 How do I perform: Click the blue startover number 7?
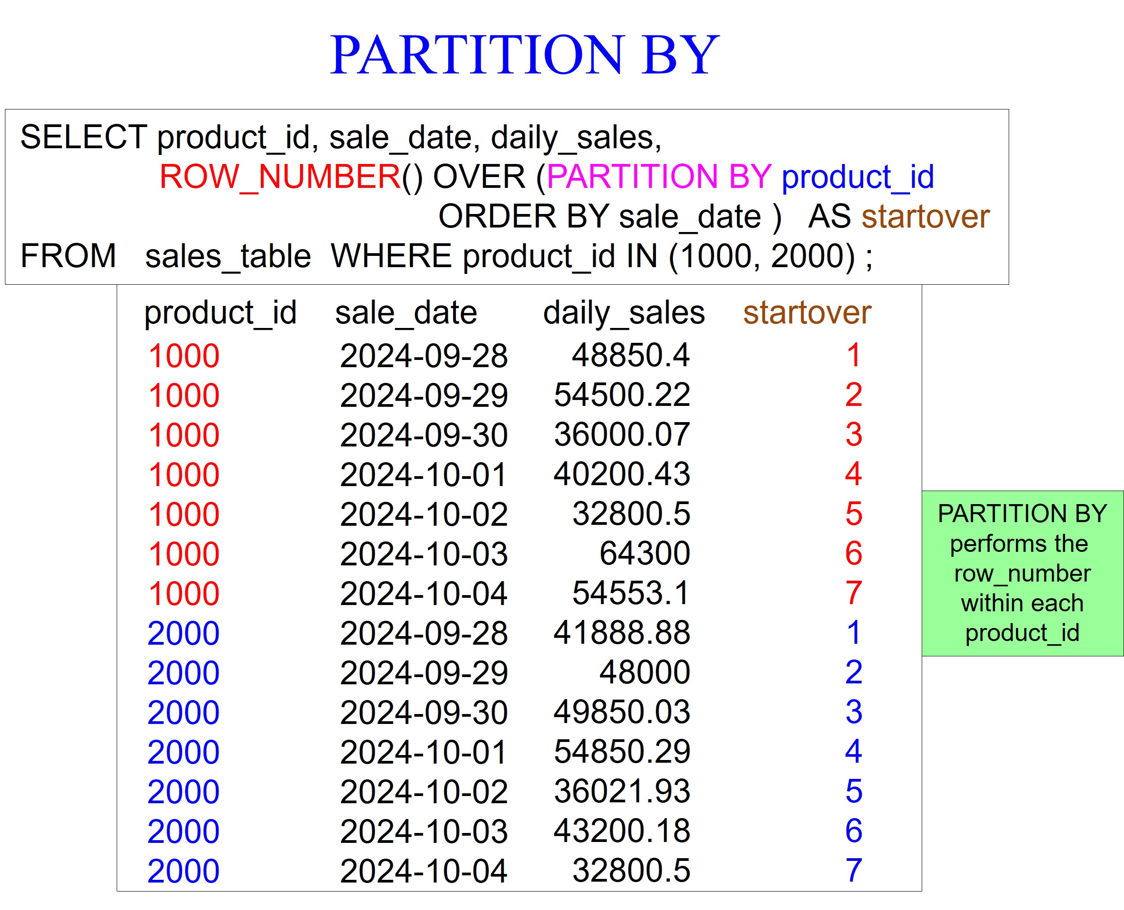click(x=854, y=870)
